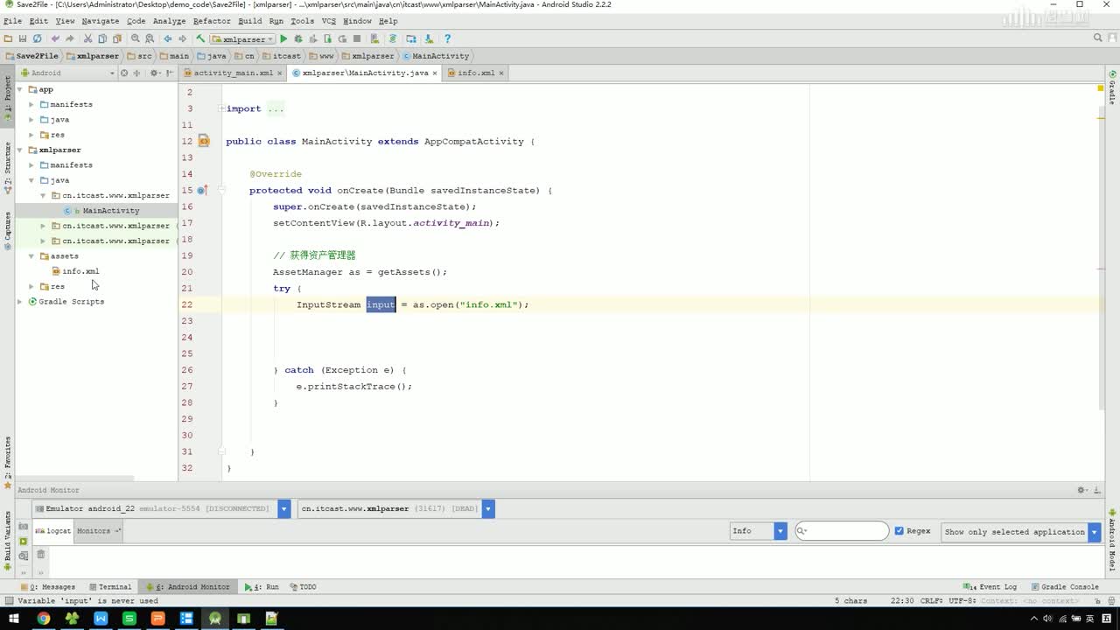Screen dimensions: 1120x630
Task: Open Help with the question mark icon
Action: (447, 38)
